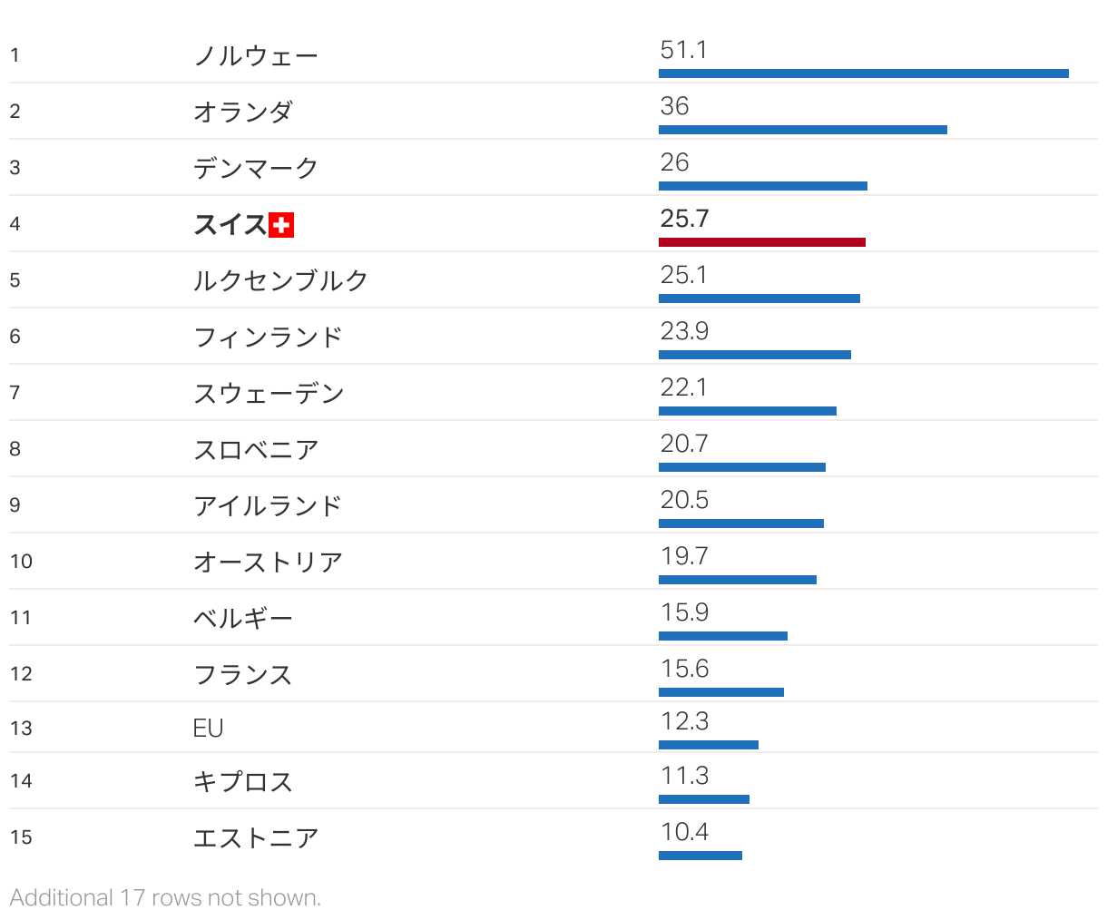Click the 22.1 value for スウェーデン
The width and height of the screenshot is (1107, 920).
pyautogui.click(x=683, y=387)
